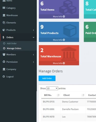Click the Logout power icon
Viewport: 96px width, 122px height.
point(4,77)
